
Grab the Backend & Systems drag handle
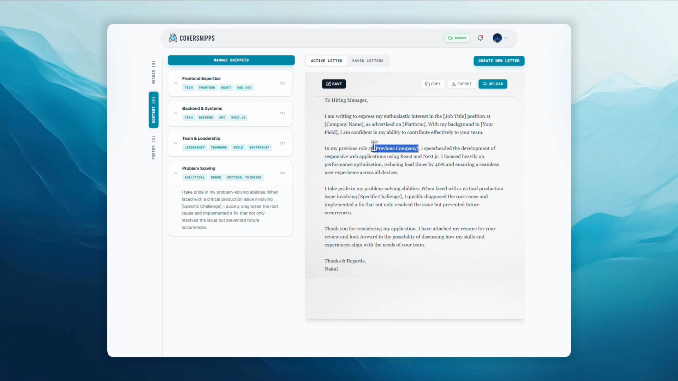tap(282, 113)
